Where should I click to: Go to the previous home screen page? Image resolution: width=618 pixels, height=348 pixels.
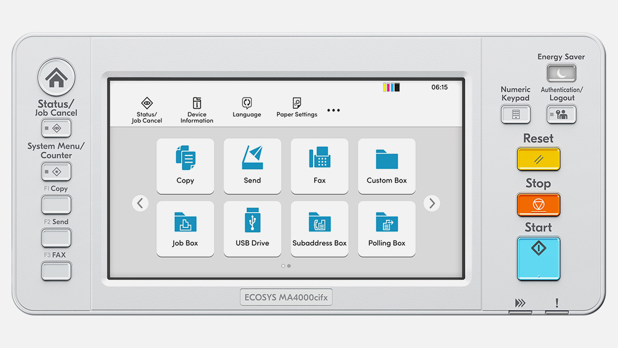click(x=140, y=203)
